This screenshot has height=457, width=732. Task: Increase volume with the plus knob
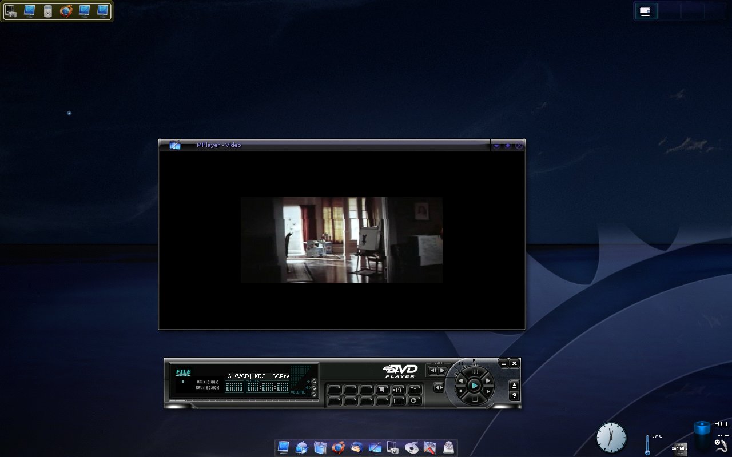314,381
